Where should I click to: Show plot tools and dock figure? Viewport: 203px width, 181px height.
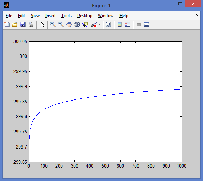146,24
